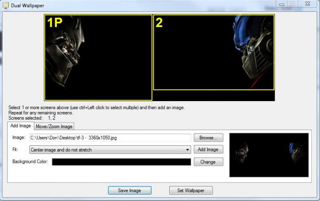Click the Save Image button
320x201 pixels.
click(x=130, y=190)
